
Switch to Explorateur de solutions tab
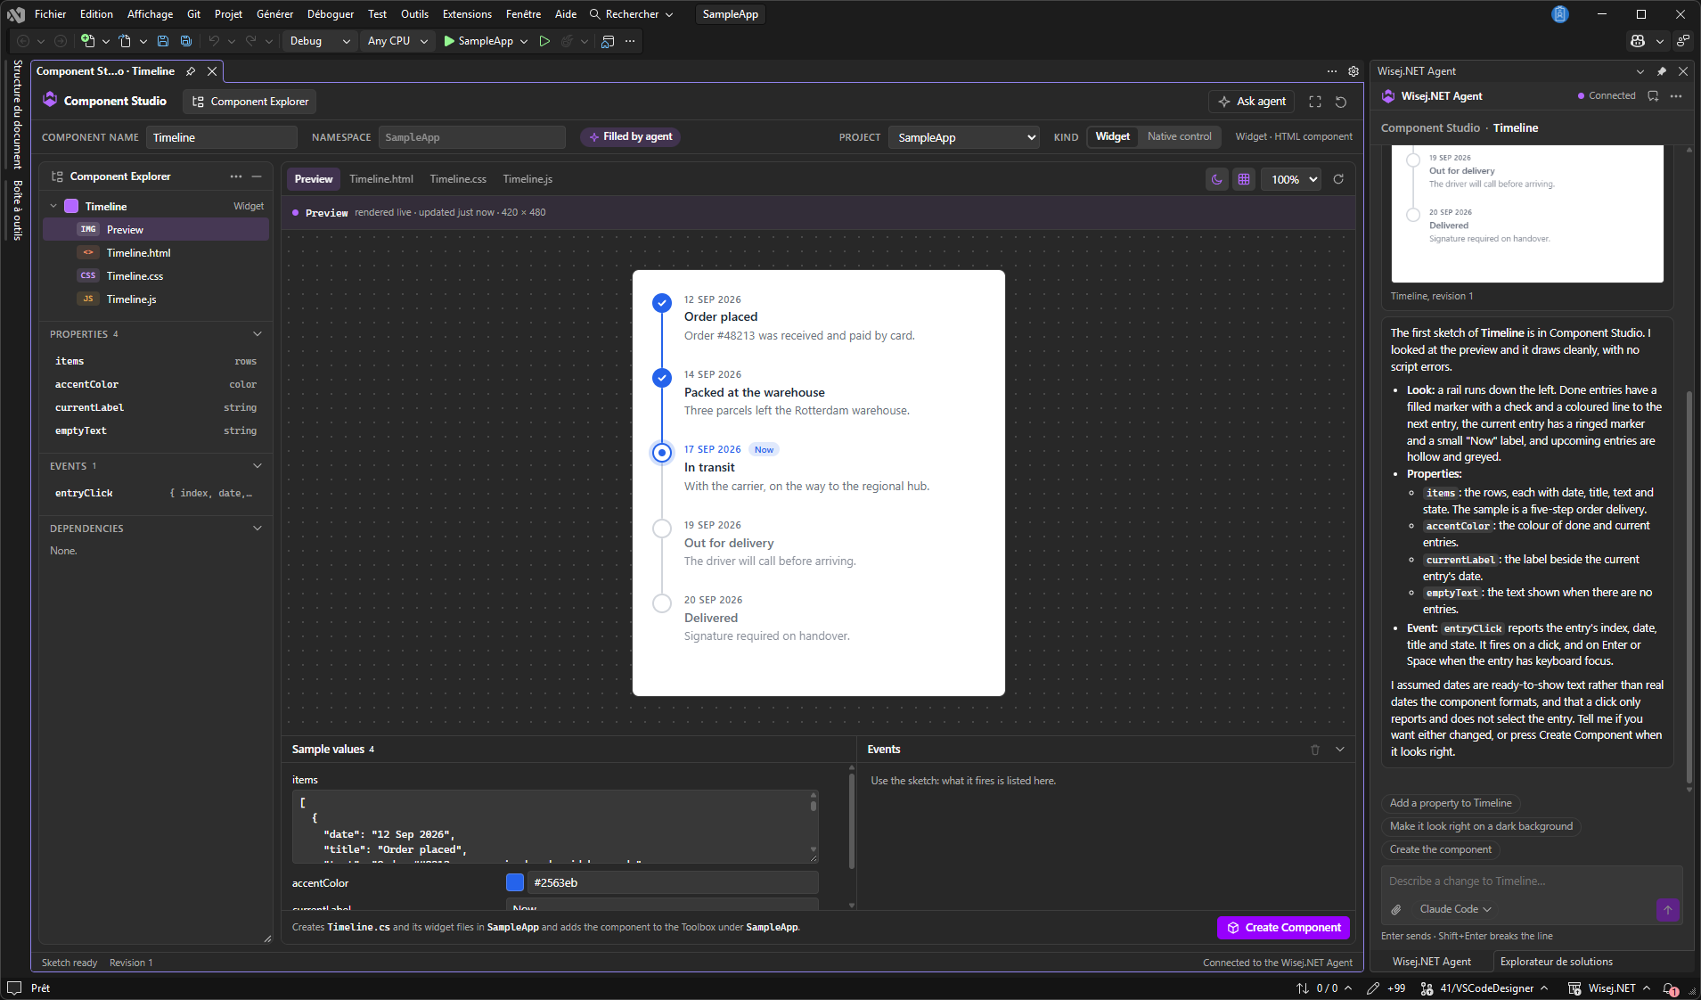click(x=1556, y=962)
